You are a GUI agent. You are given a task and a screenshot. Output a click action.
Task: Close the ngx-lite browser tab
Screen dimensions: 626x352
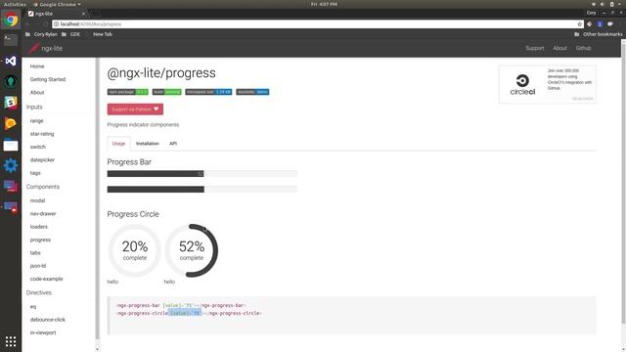(83, 14)
